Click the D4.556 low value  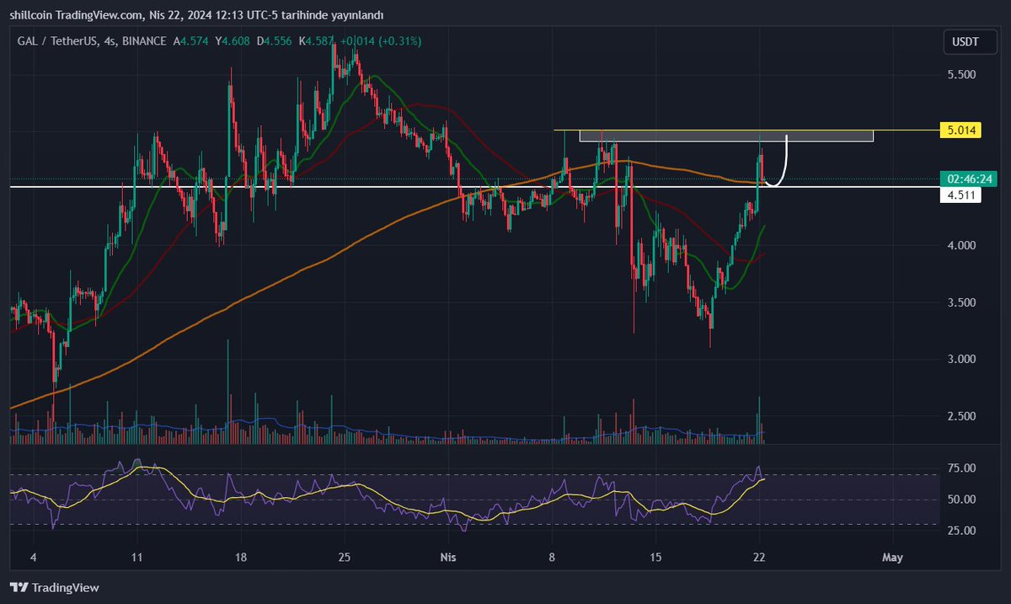pos(274,40)
